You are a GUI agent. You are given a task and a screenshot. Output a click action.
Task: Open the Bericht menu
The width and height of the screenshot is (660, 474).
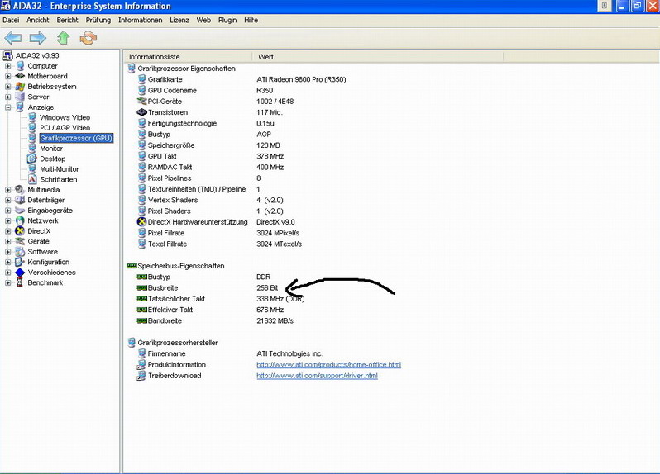click(67, 20)
